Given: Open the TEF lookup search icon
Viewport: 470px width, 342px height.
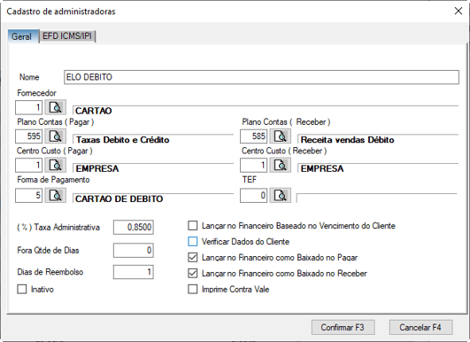Looking at the screenshot, I should (x=281, y=195).
